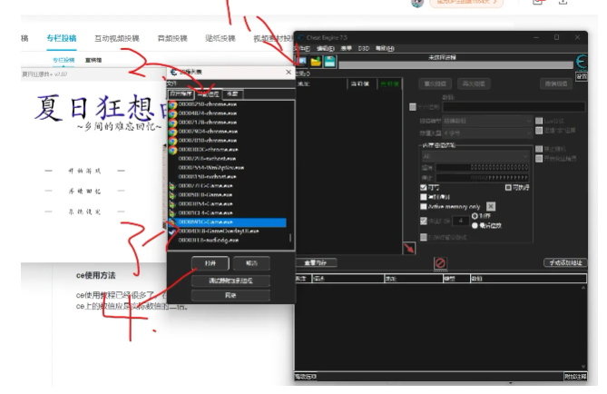Click the Table Extras button at bottom right
This screenshot has width=607, height=394.
coord(575,377)
